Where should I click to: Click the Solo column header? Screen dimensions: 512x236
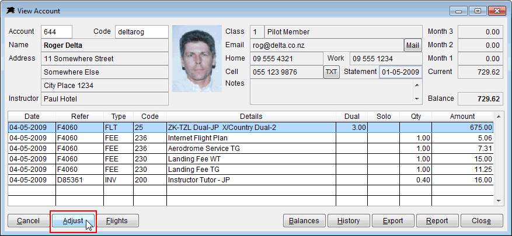(x=384, y=117)
